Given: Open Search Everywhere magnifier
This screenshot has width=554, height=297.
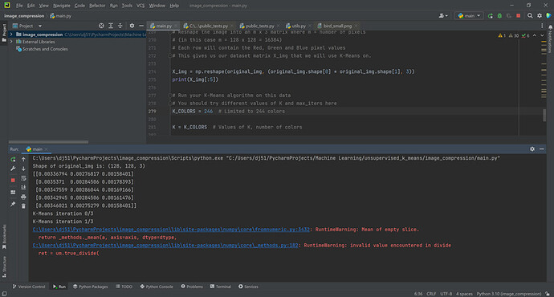Looking at the screenshot, I should pos(530,16).
